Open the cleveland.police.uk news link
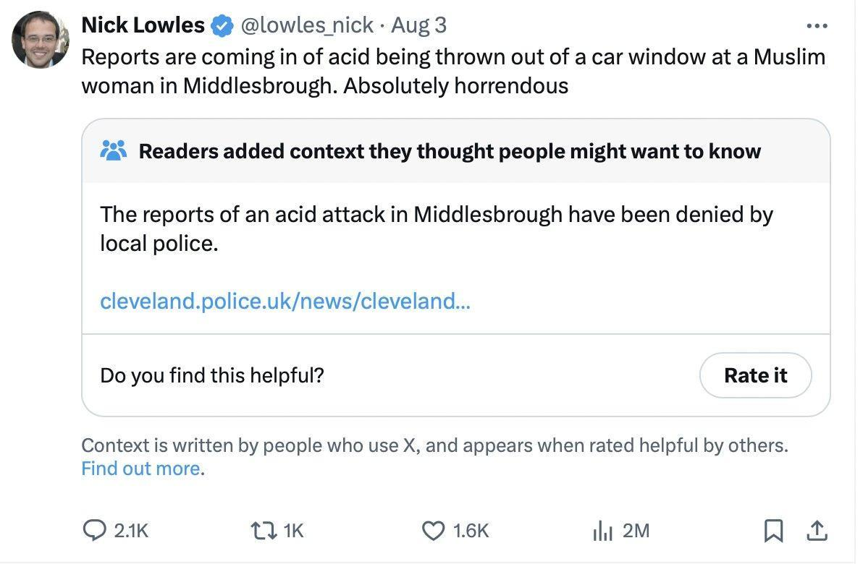This screenshot has width=863, height=564. [x=285, y=301]
